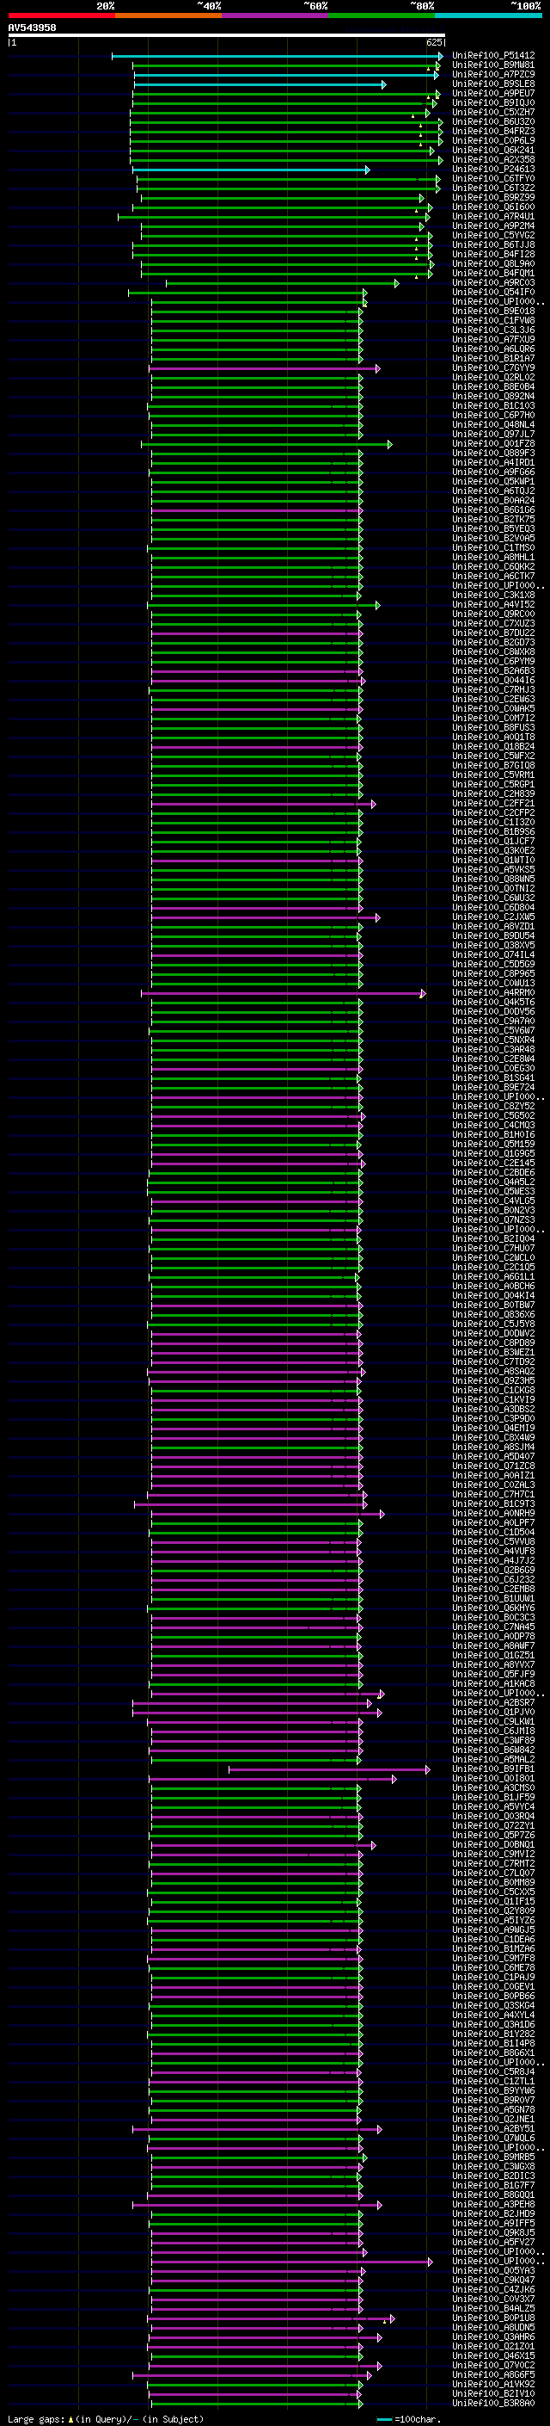The width and height of the screenshot is (550, 2426).
Task: Select the UniRef100_B1SG41 label
Action: pos(493,1079)
